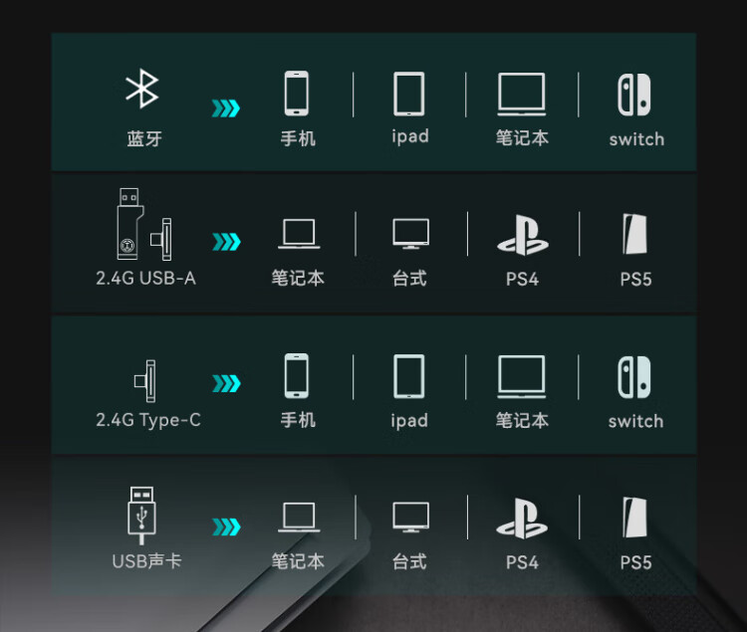Click the Bluetooth icon above 蓝牙
747x632 pixels.
[x=142, y=89]
